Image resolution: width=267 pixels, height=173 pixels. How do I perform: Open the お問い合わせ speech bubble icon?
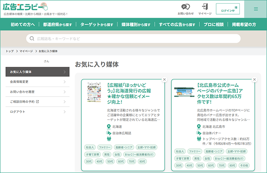coord(186,7)
